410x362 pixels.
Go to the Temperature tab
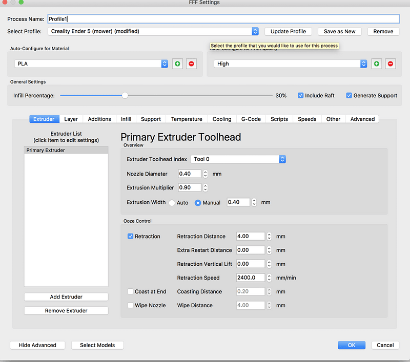pos(187,119)
